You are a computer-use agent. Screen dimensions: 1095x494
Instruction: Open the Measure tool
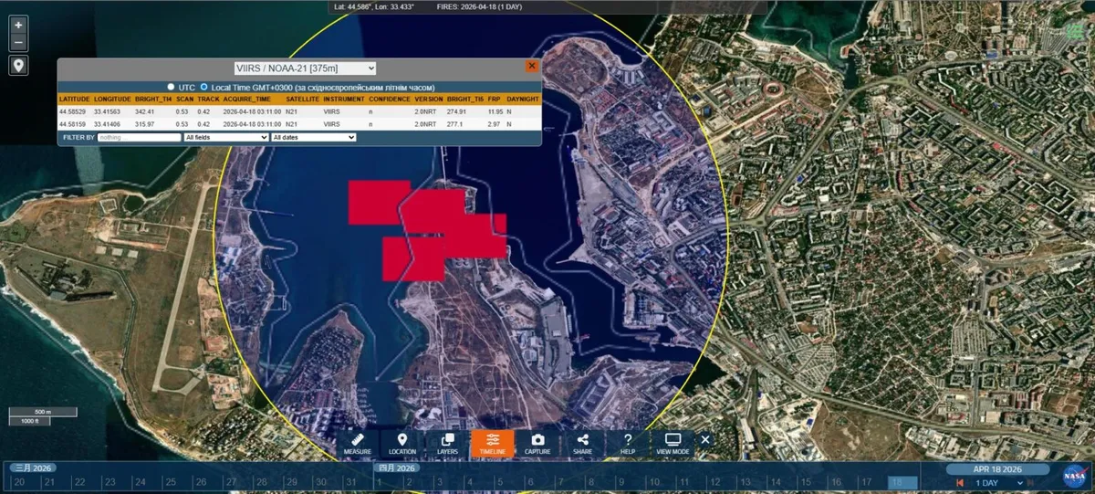click(x=358, y=444)
